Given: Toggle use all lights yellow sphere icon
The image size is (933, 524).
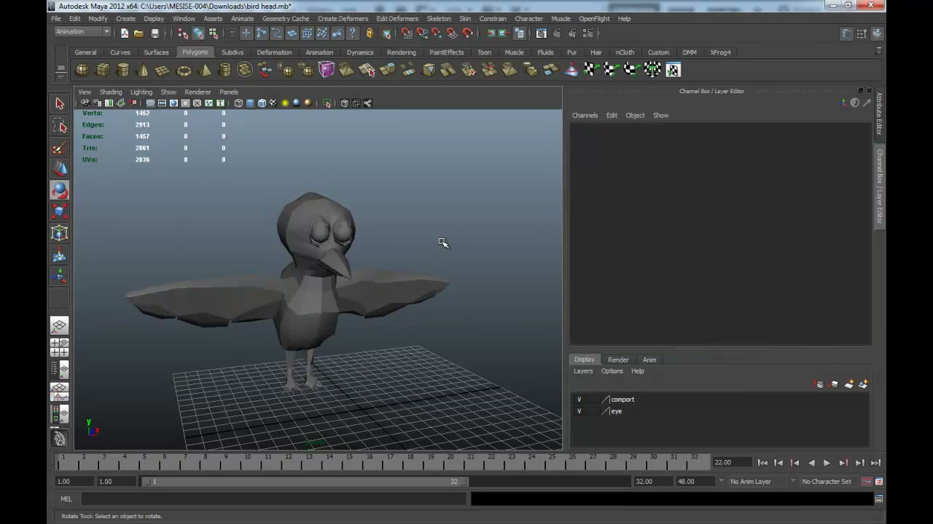Looking at the screenshot, I should [x=285, y=103].
